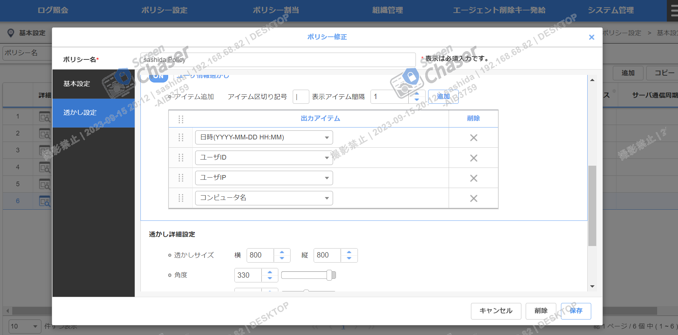Switch the ユーザ情報透かし toggle to OFF
678x335 pixels.
pos(158,76)
